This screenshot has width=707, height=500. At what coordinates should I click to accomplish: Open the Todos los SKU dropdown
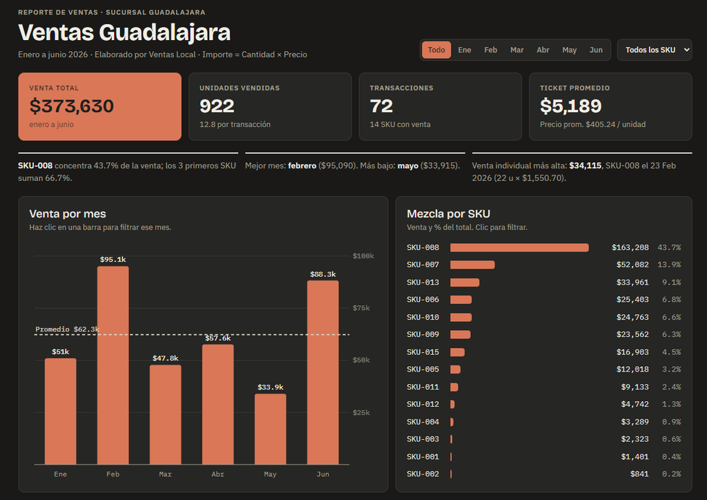click(655, 50)
